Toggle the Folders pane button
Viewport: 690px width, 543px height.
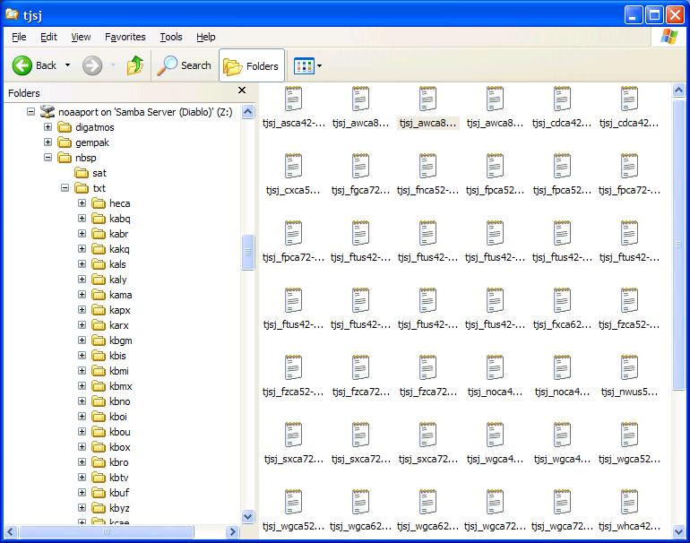252,66
